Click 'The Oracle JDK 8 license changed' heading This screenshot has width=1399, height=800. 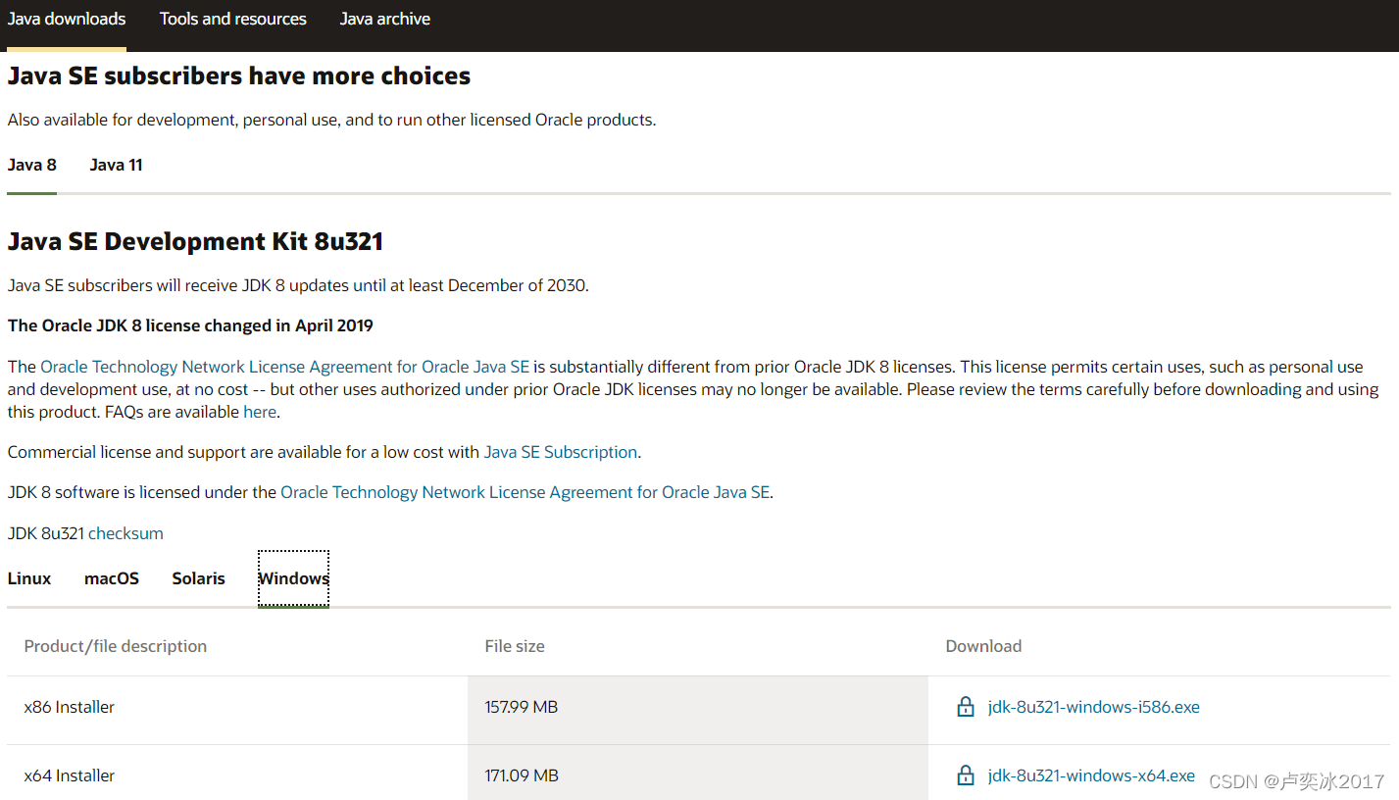[x=190, y=325]
